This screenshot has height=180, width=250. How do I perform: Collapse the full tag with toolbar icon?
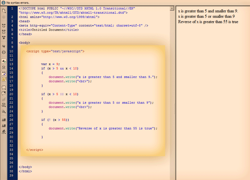pos(4,25)
